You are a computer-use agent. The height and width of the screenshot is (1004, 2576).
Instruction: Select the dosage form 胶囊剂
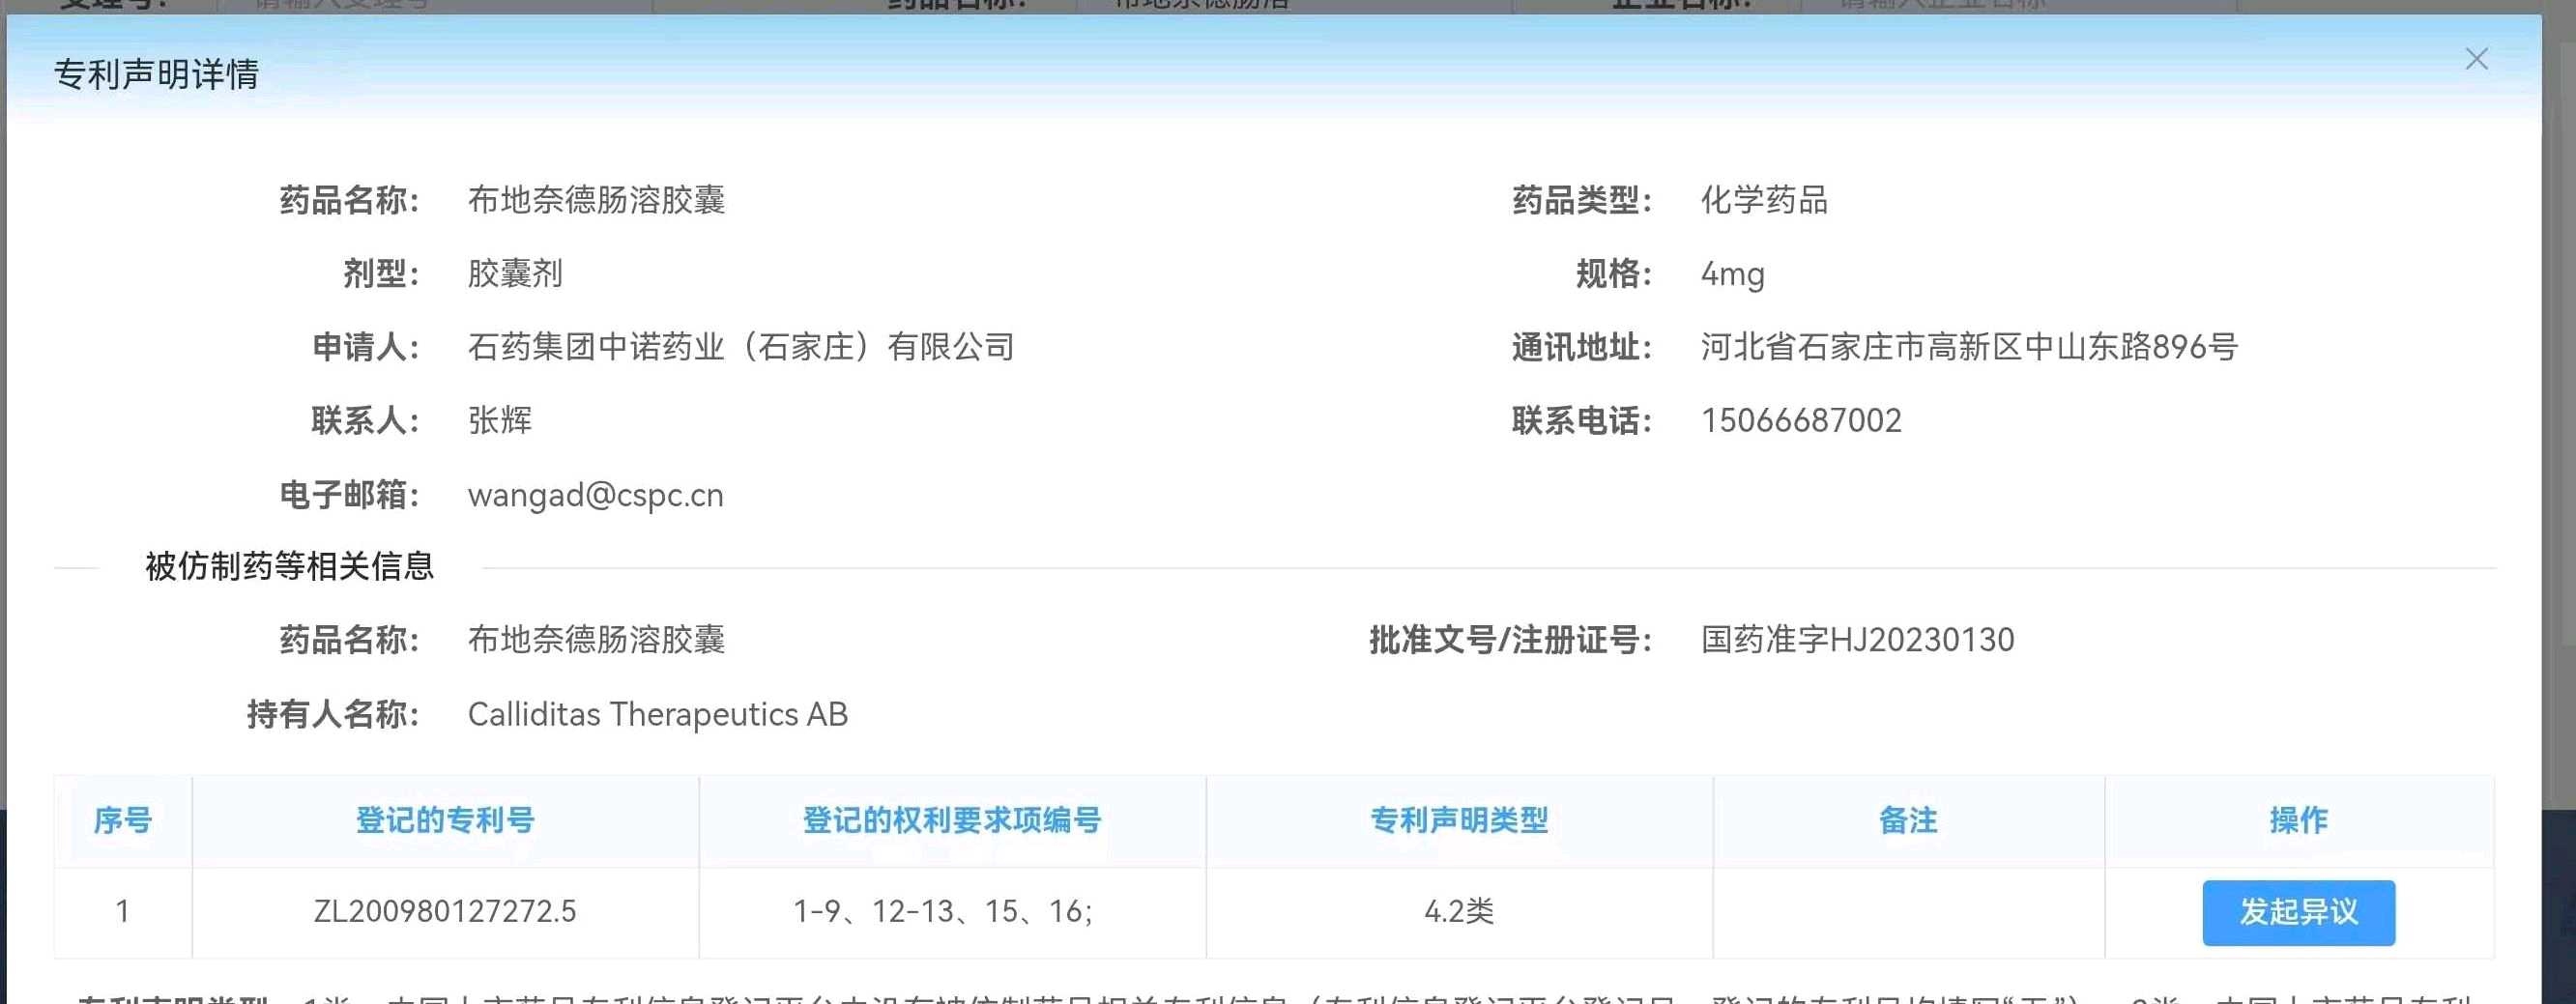tap(516, 274)
